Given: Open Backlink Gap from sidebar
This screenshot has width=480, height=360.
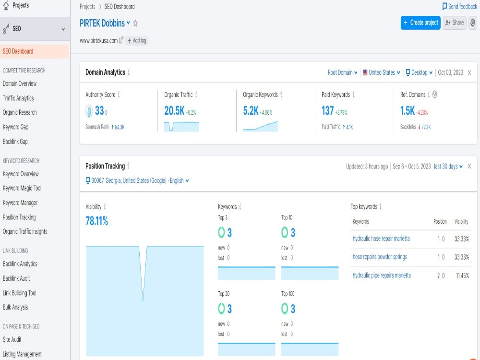Looking at the screenshot, I should tap(15, 142).
